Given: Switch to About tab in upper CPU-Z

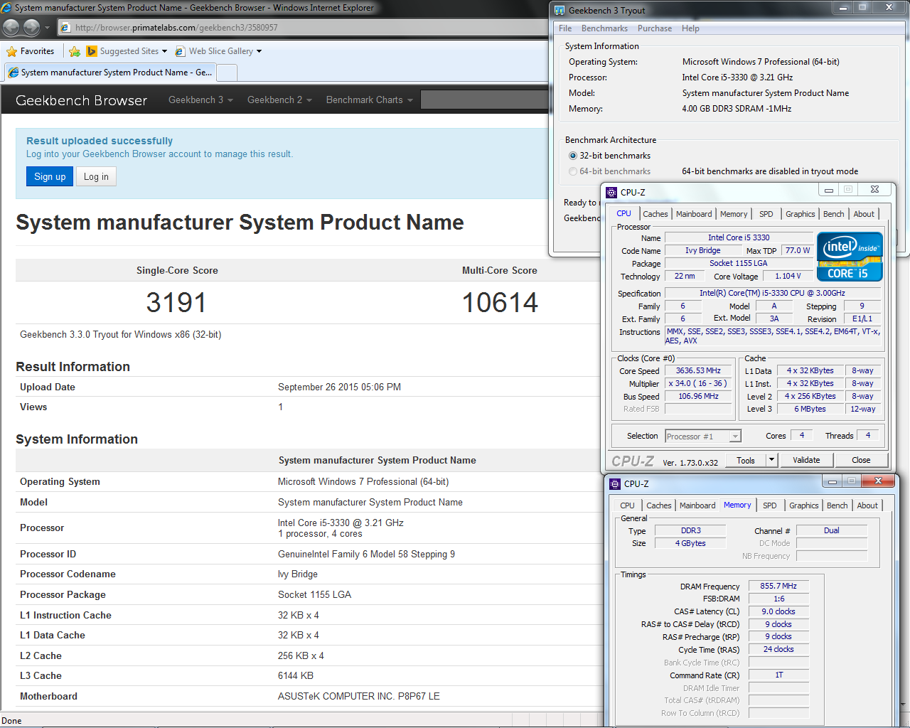Looking at the screenshot, I should [x=864, y=214].
